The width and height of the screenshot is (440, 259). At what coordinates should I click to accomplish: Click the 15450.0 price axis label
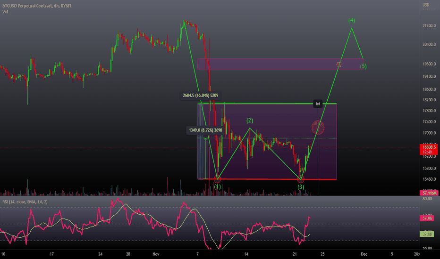coord(429,179)
